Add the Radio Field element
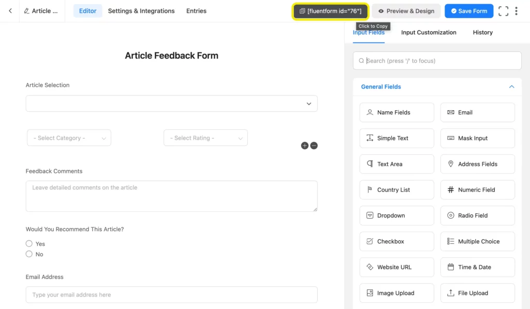 tap(478, 215)
